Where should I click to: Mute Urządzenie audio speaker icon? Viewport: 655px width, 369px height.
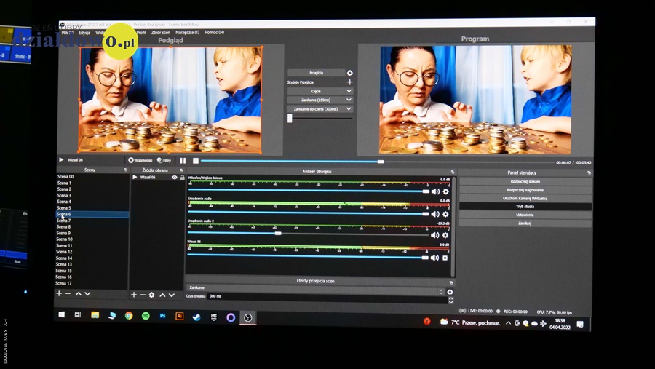(435, 214)
